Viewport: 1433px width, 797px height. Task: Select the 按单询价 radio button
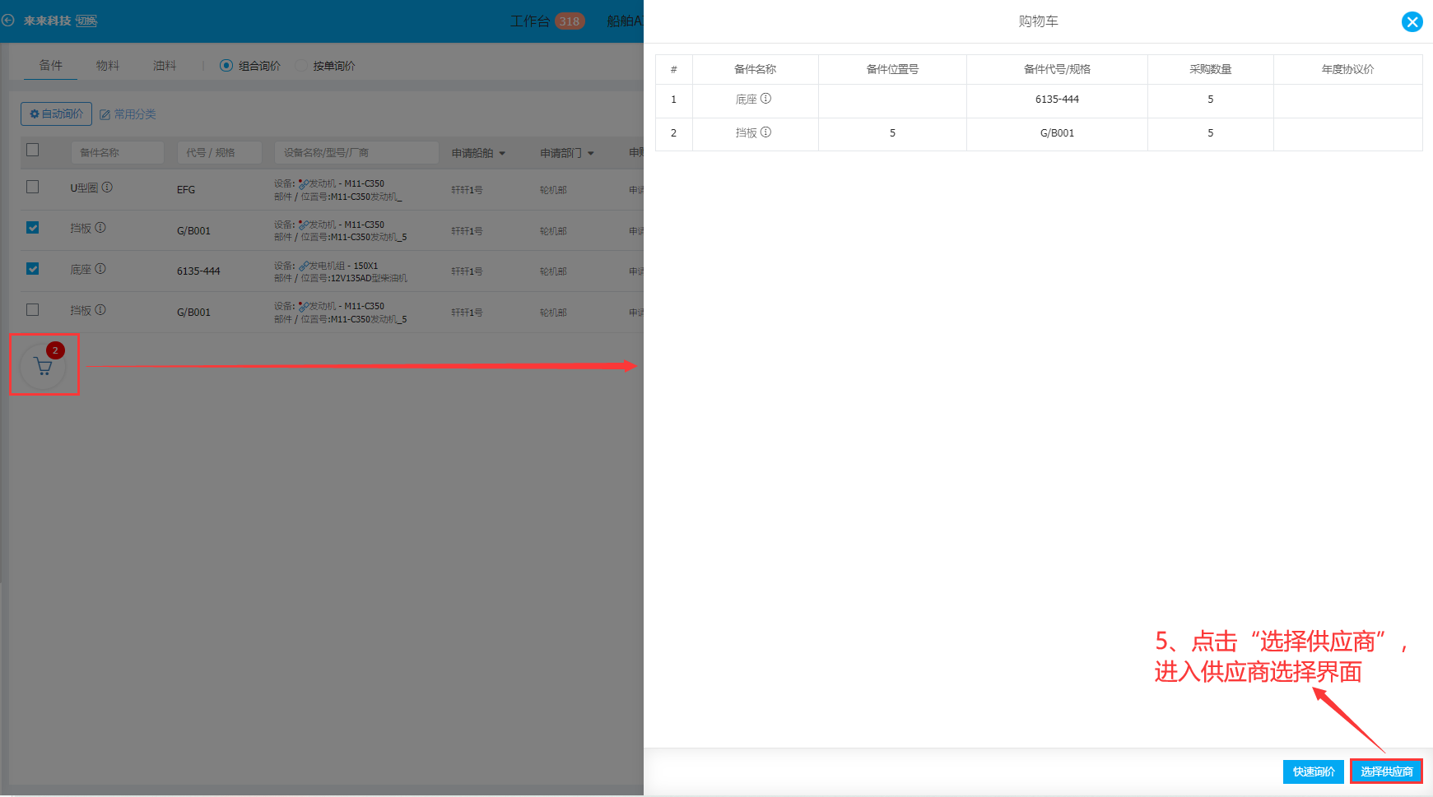(300, 66)
